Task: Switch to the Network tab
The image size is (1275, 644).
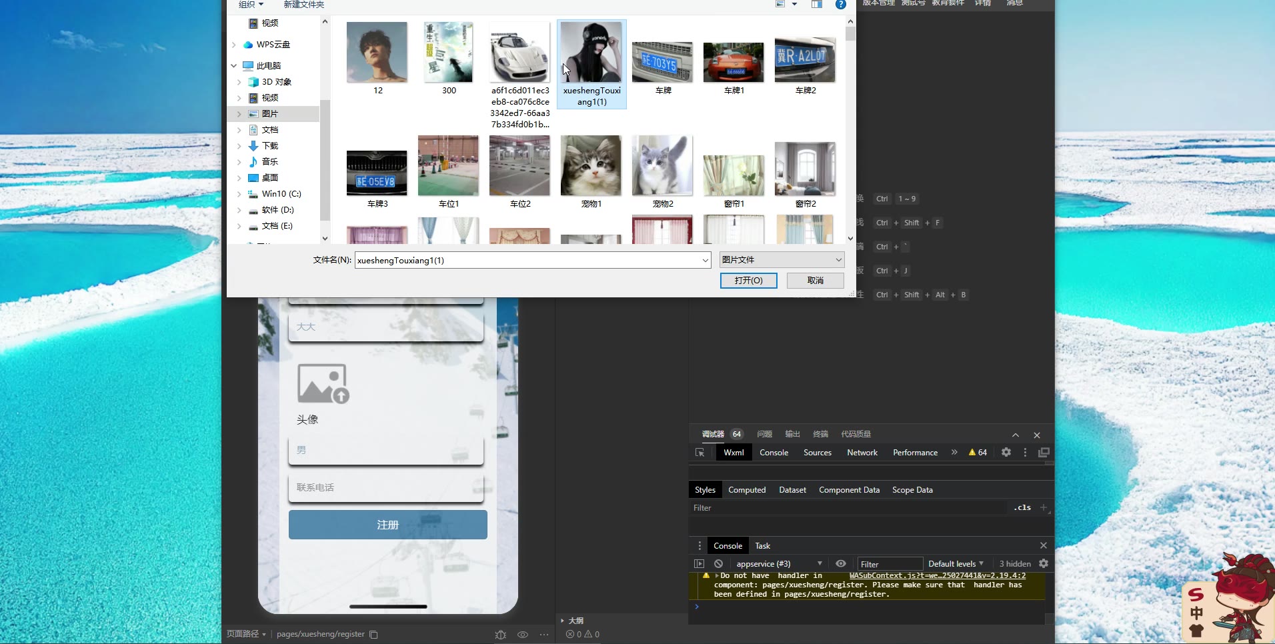Action: tap(862, 453)
